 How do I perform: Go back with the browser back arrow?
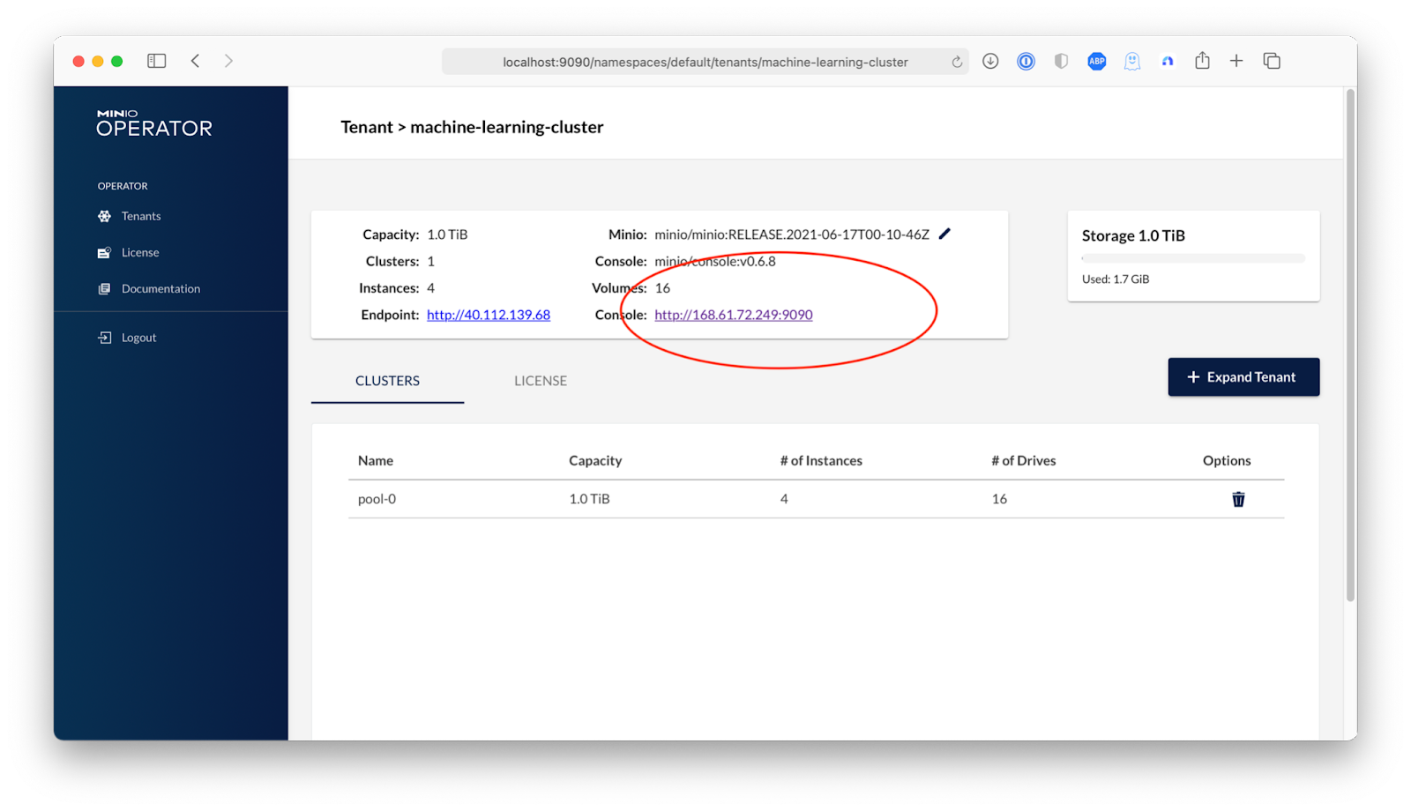tap(196, 61)
